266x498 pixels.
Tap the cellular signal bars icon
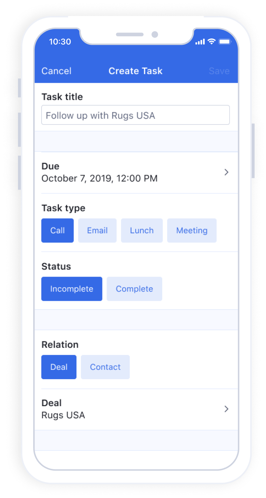coord(200,42)
